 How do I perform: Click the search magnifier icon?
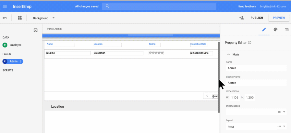tap(107, 6)
